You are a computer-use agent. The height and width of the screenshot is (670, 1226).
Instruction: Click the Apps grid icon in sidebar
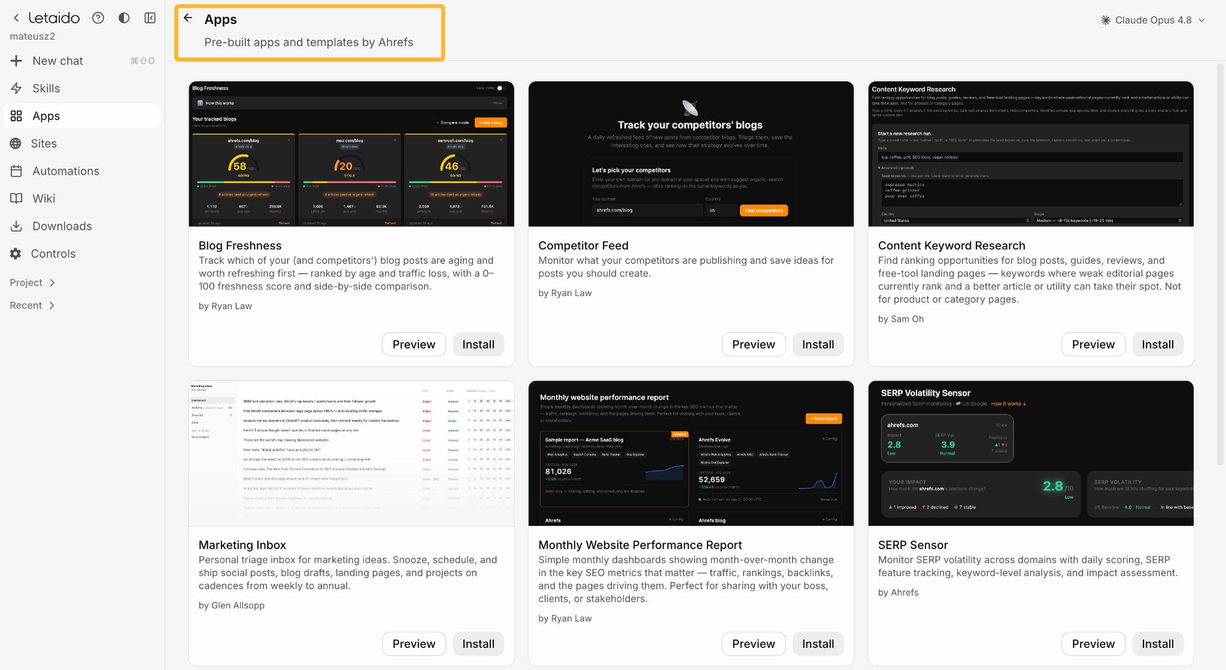[x=16, y=116]
